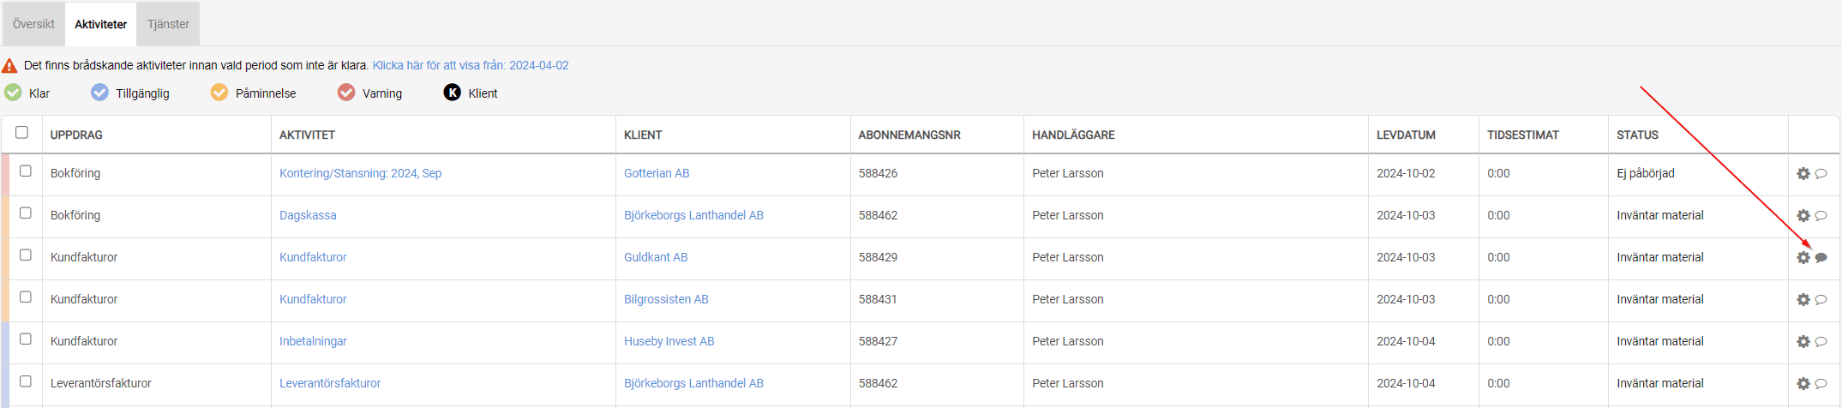Screen dimensions: 1842x408
Task: Sort by the STATUS column header
Action: pos(1637,135)
